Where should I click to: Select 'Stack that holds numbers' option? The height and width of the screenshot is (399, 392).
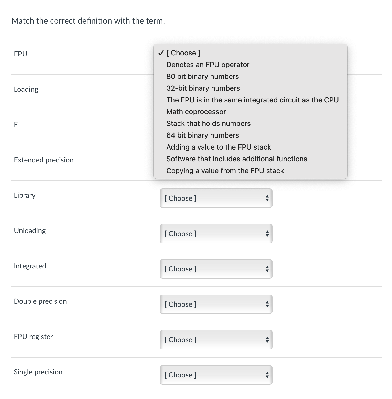[208, 123]
